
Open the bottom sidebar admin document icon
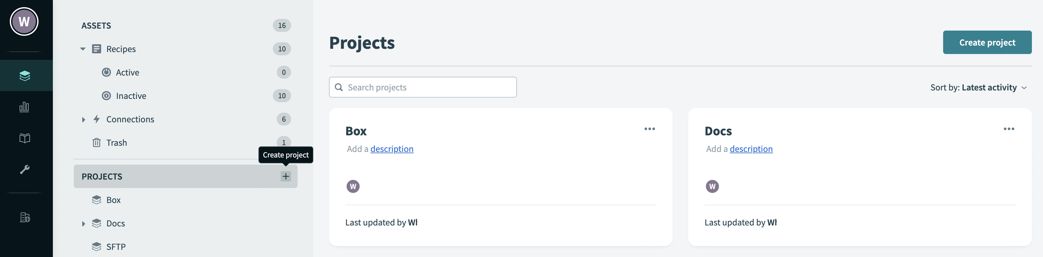pyautogui.click(x=24, y=217)
